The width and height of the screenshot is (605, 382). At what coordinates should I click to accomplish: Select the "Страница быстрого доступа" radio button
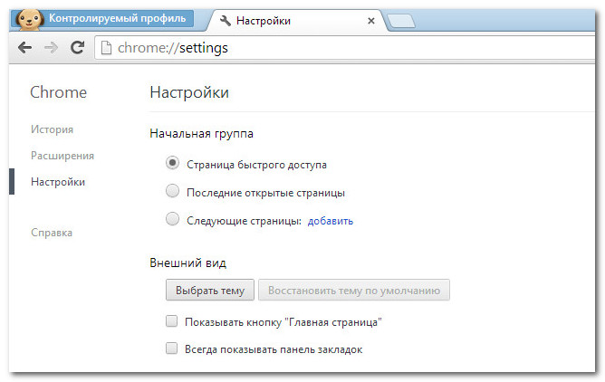172,165
